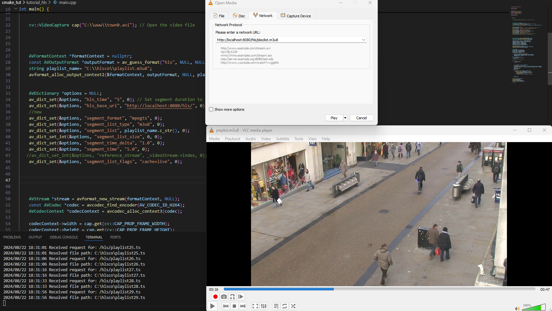Stop playback with the square Stop button

tap(234, 306)
